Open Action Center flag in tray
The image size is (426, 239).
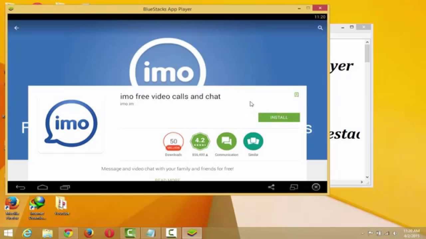(x=370, y=233)
